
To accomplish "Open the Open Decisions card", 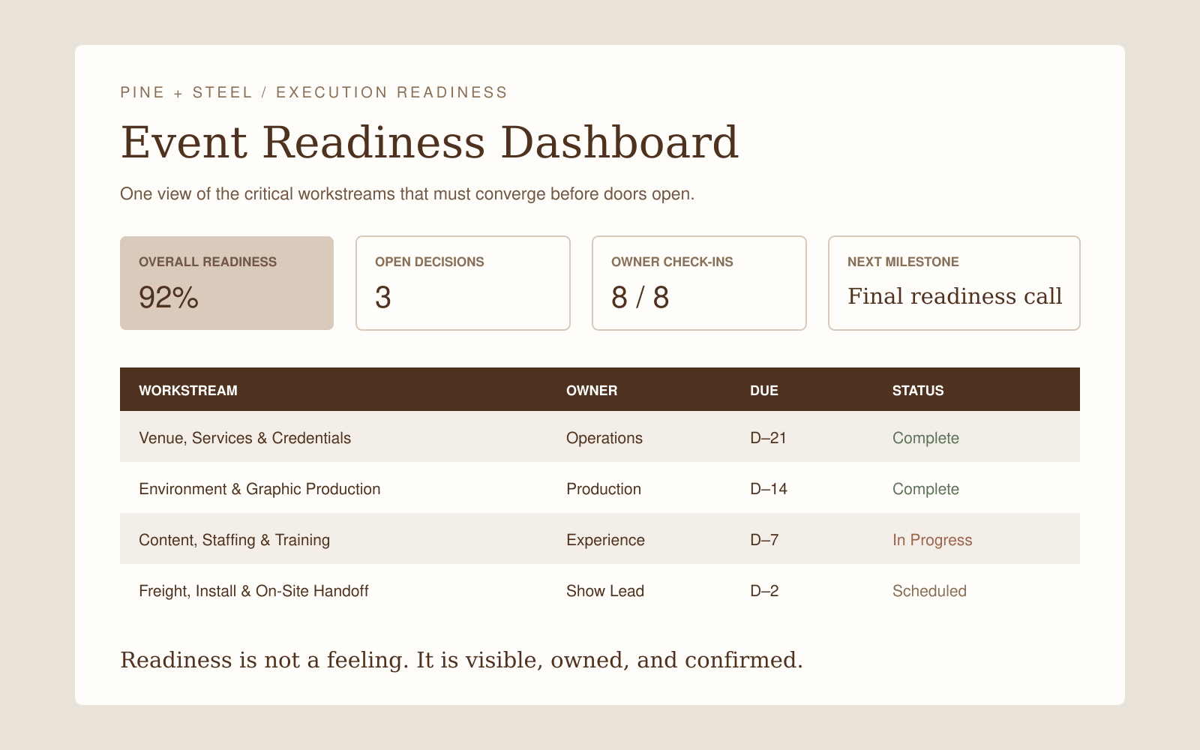I will (x=463, y=283).
